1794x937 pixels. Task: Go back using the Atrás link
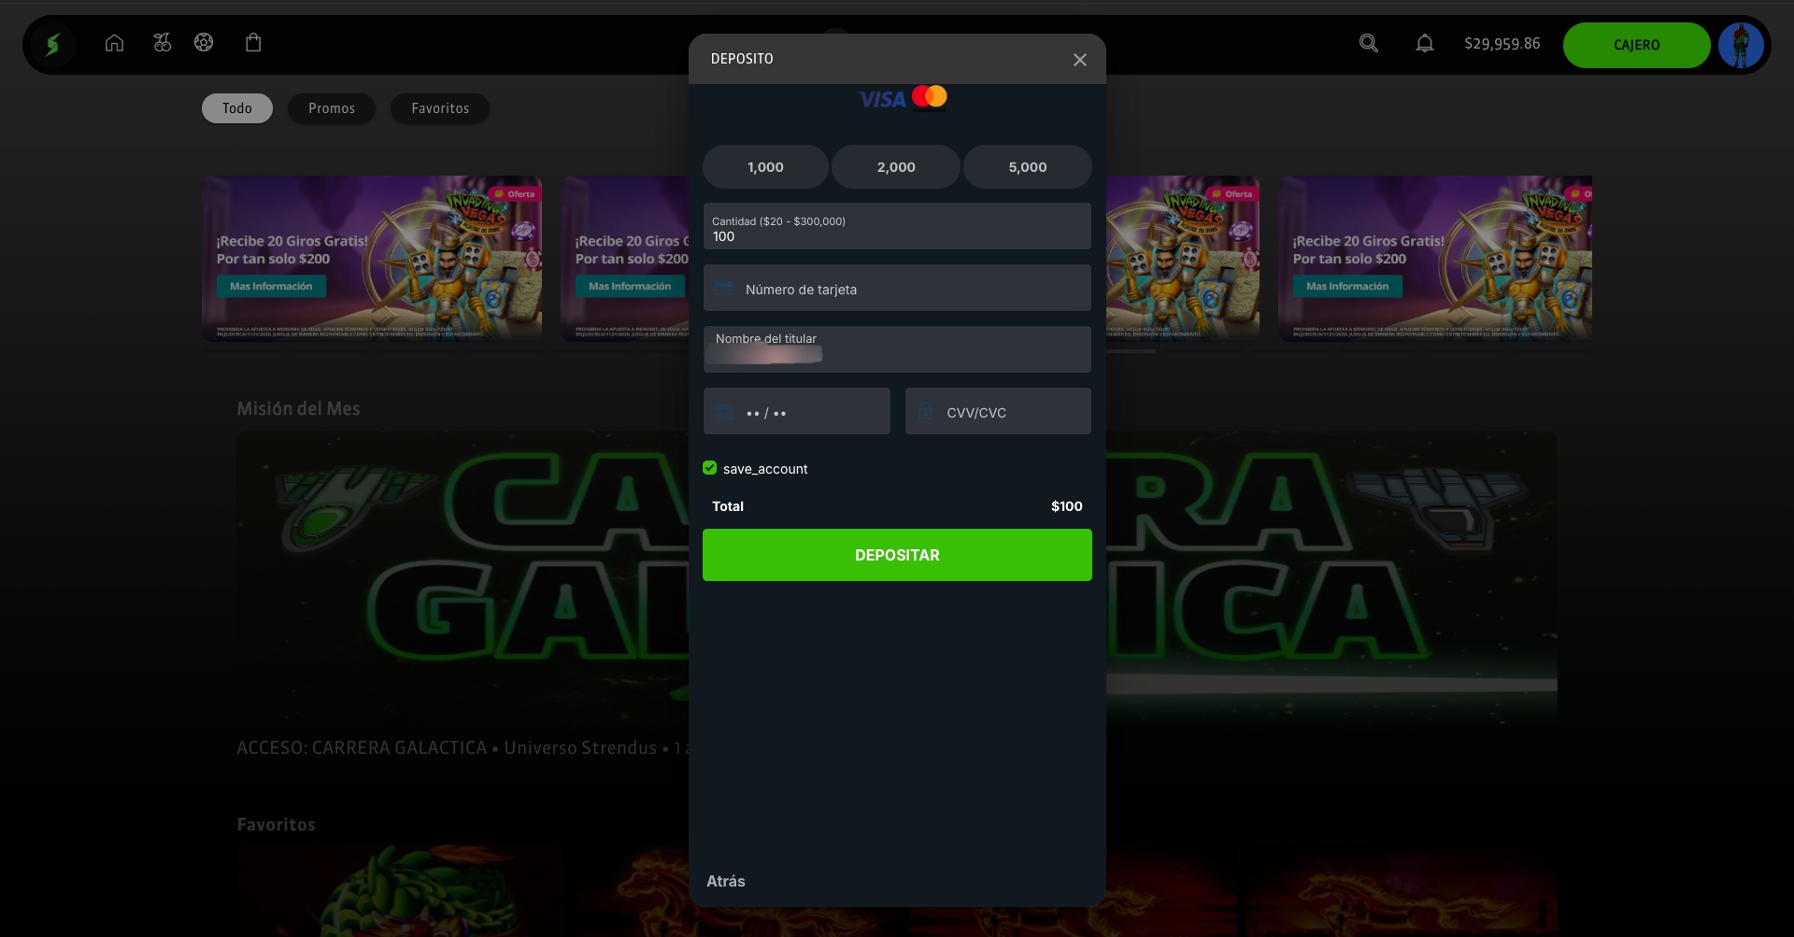(x=726, y=881)
